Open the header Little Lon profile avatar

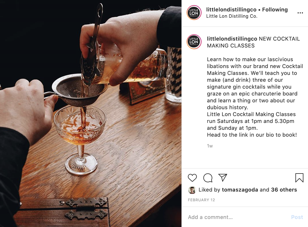tap(194, 13)
